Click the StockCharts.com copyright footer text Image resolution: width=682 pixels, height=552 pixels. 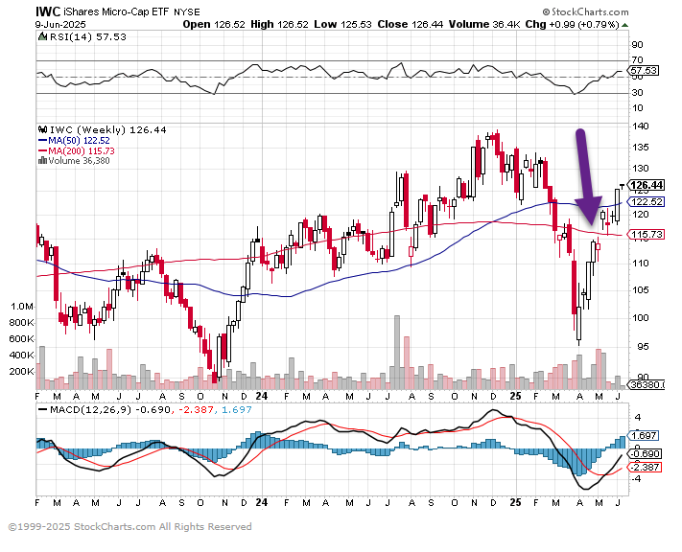pos(130,527)
